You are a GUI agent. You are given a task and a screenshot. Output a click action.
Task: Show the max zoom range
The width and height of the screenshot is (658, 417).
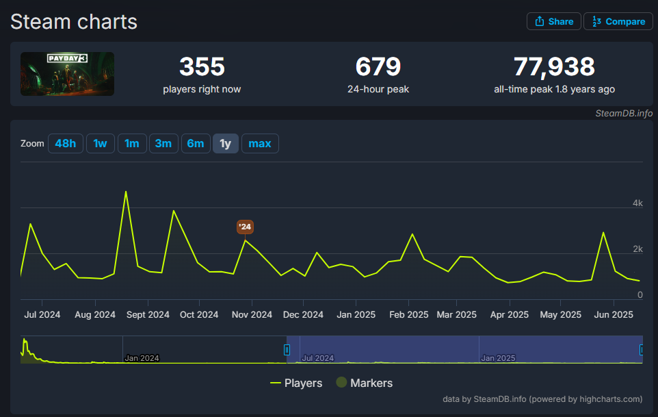point(260,144)
